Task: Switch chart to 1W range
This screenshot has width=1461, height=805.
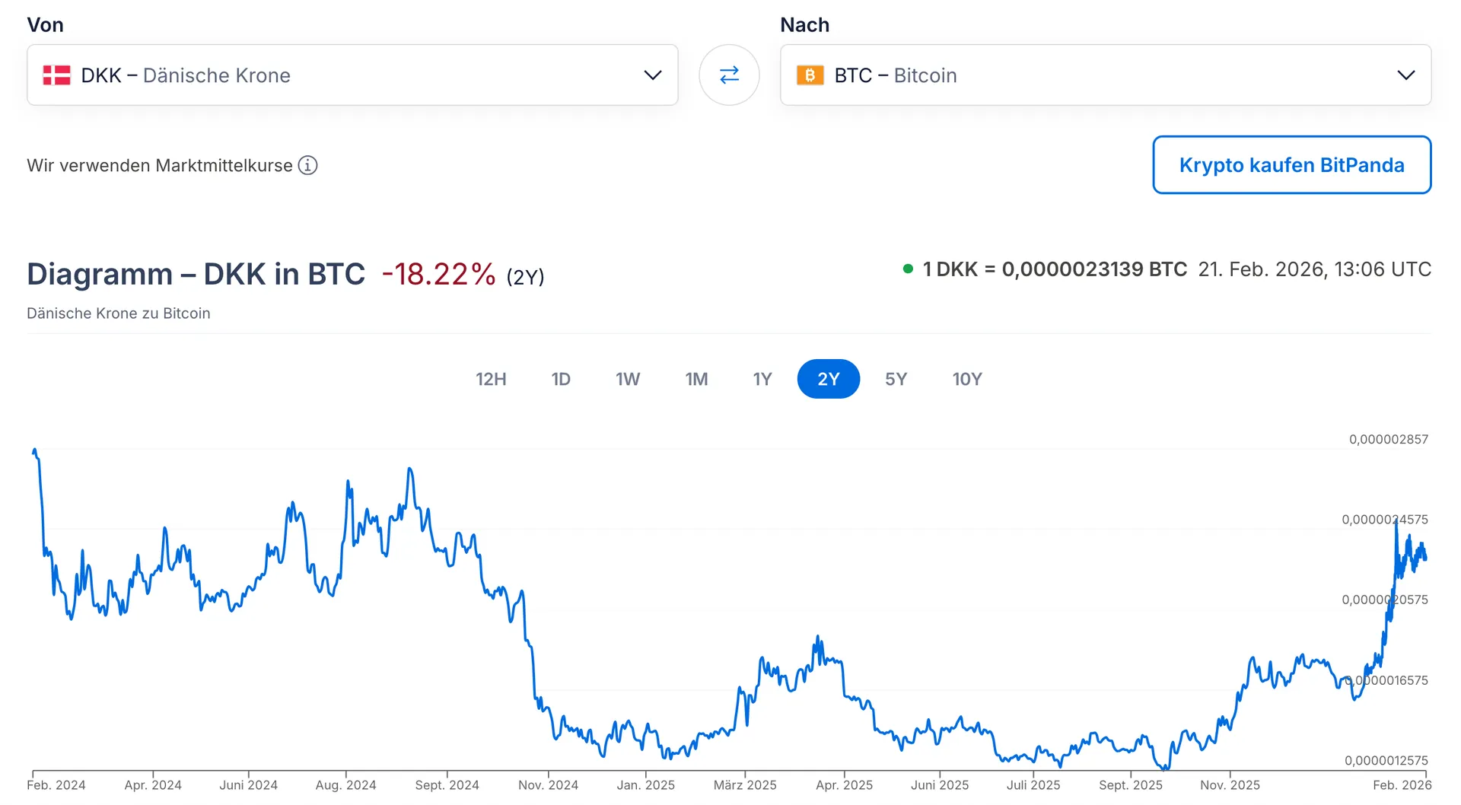Action: pos(628,379)
